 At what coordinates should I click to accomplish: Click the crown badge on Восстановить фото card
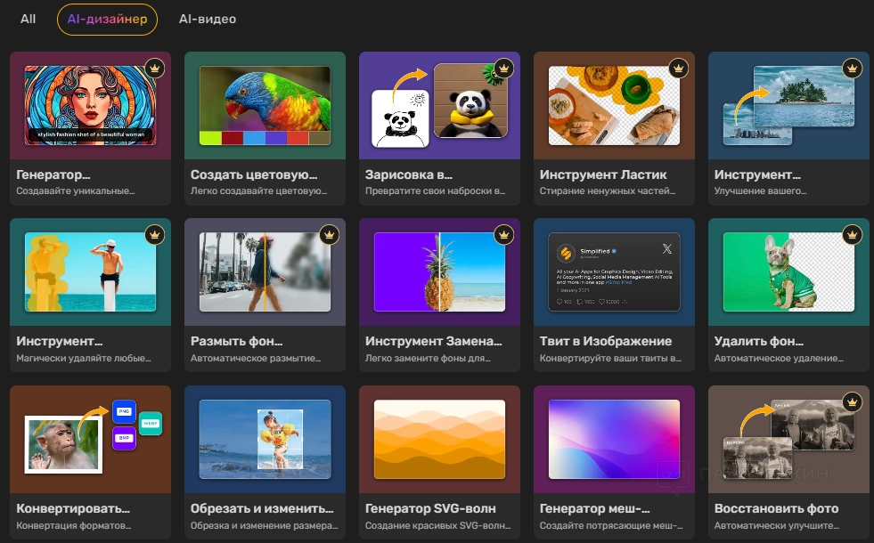(853, 401)
